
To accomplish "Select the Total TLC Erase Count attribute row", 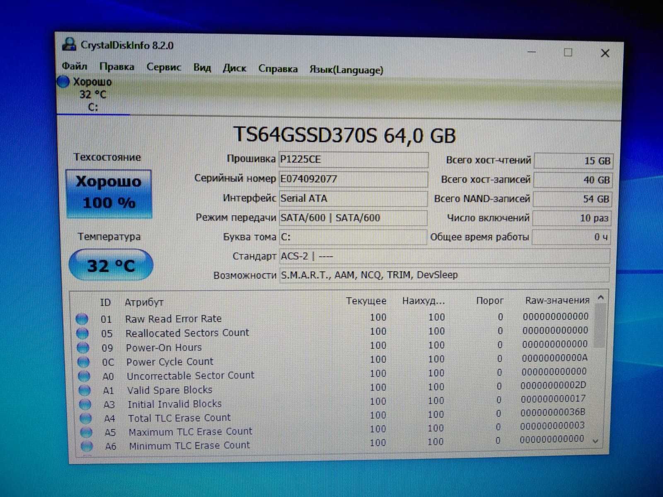I will (x=334, y=415).
